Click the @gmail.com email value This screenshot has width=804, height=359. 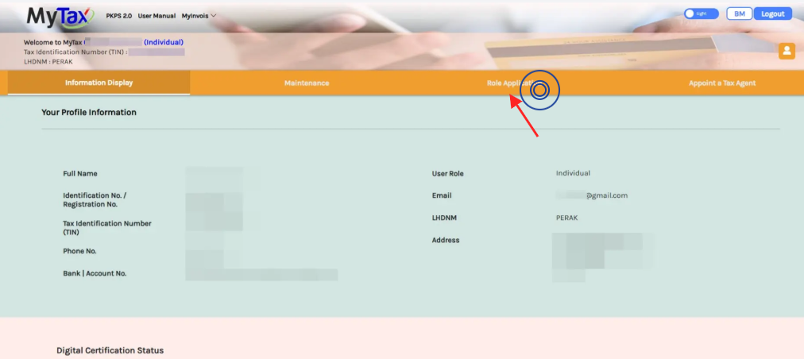pos(607,195)
